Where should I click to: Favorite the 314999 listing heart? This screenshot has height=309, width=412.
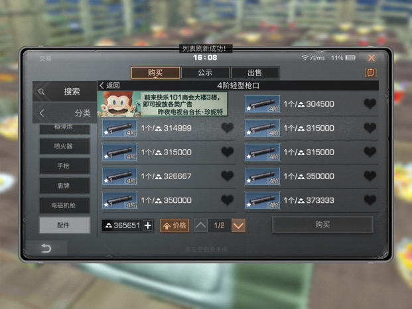tap(228, 128)
